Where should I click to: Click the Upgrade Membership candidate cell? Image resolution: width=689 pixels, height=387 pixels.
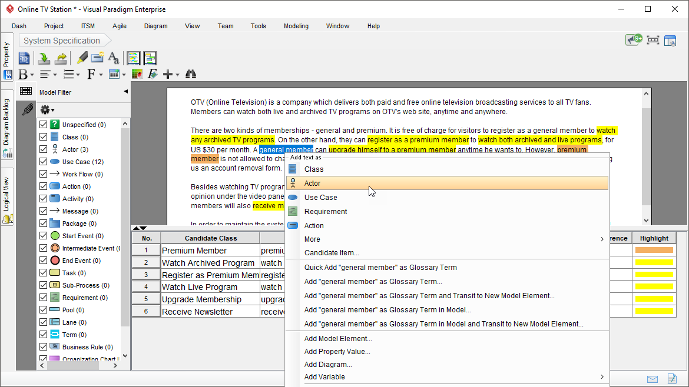click(211, 299)
